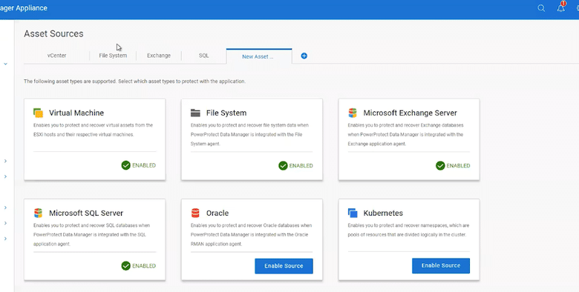Click SQL Server enabled checkmark icon
Viewport: 579px width, 292px height.
click(x=126, y=265)
